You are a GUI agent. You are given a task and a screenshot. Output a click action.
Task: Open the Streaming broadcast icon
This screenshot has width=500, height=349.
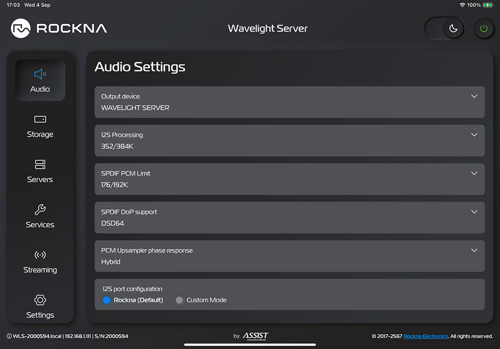coord(40,255)
